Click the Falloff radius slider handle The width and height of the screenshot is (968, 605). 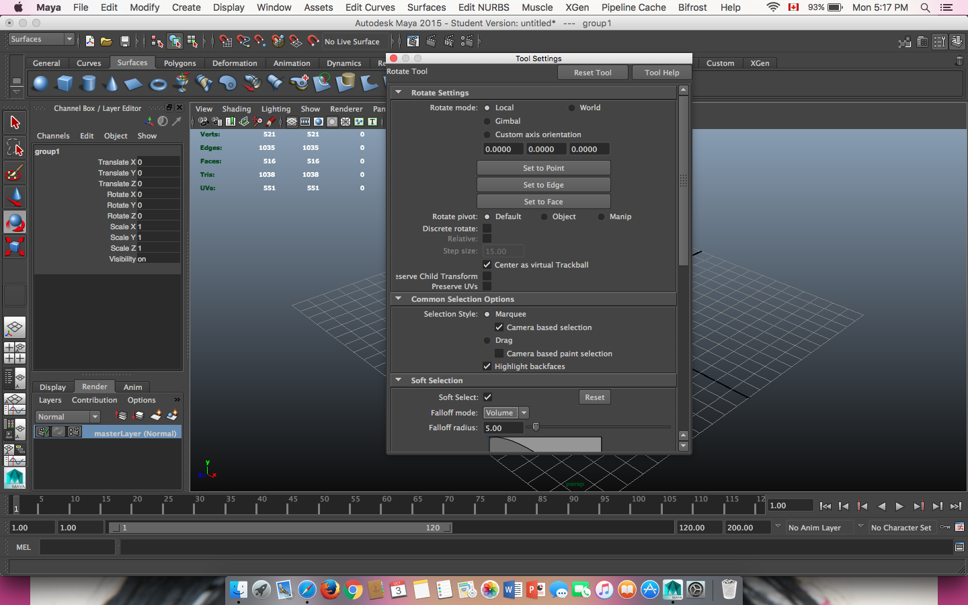[536, 427]
